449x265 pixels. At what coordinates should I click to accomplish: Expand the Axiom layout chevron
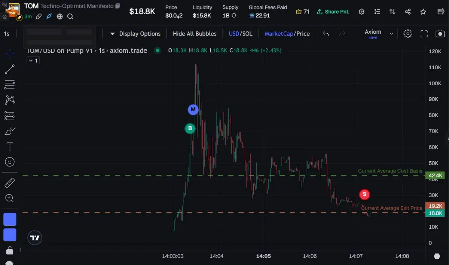coord(391,34)
